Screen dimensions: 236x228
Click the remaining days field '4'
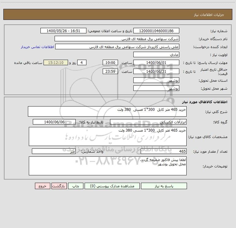[x=82, y=62]
